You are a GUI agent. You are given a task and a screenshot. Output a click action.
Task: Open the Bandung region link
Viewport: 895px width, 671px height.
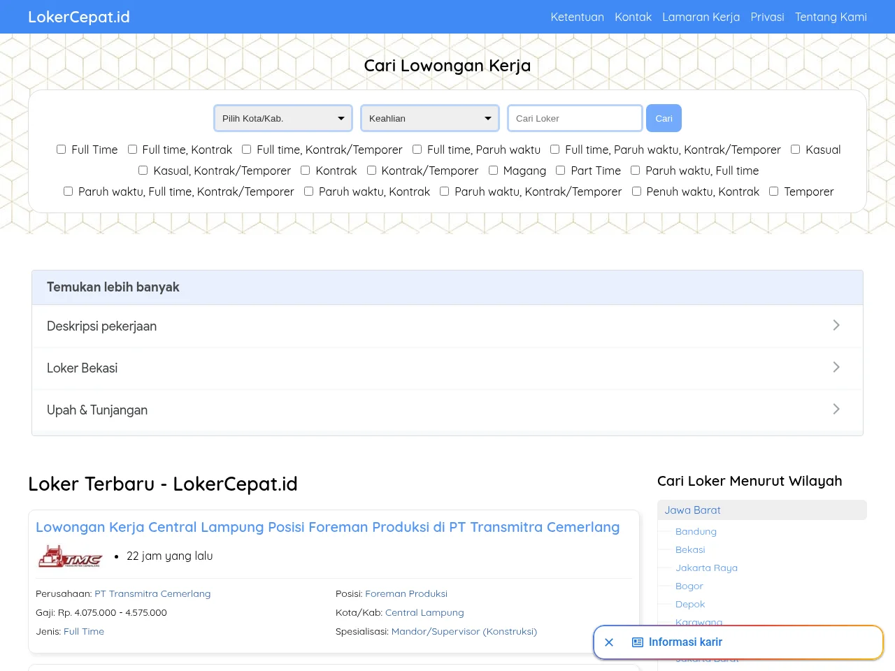coord(696,531)
